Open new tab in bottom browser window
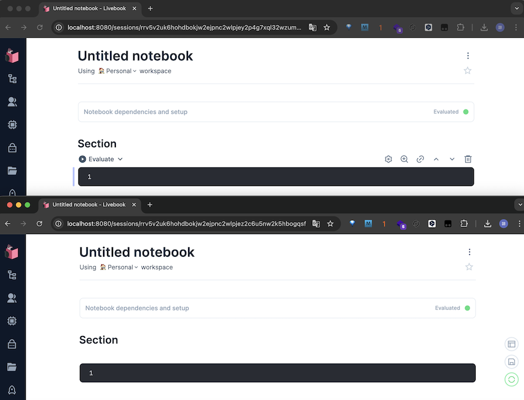 coord(150,204)
